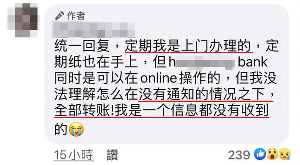The image size is (300, 165).
Task: Click the yellow wow reaction emoji
Action: coord(272,154)
